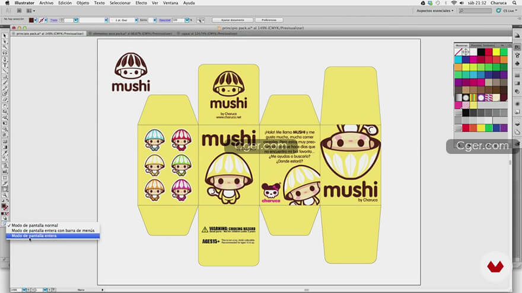The width and height of the screenshot is (522, 293).
Task: Select the Magic Wand tool
Action: click(5, 47)
